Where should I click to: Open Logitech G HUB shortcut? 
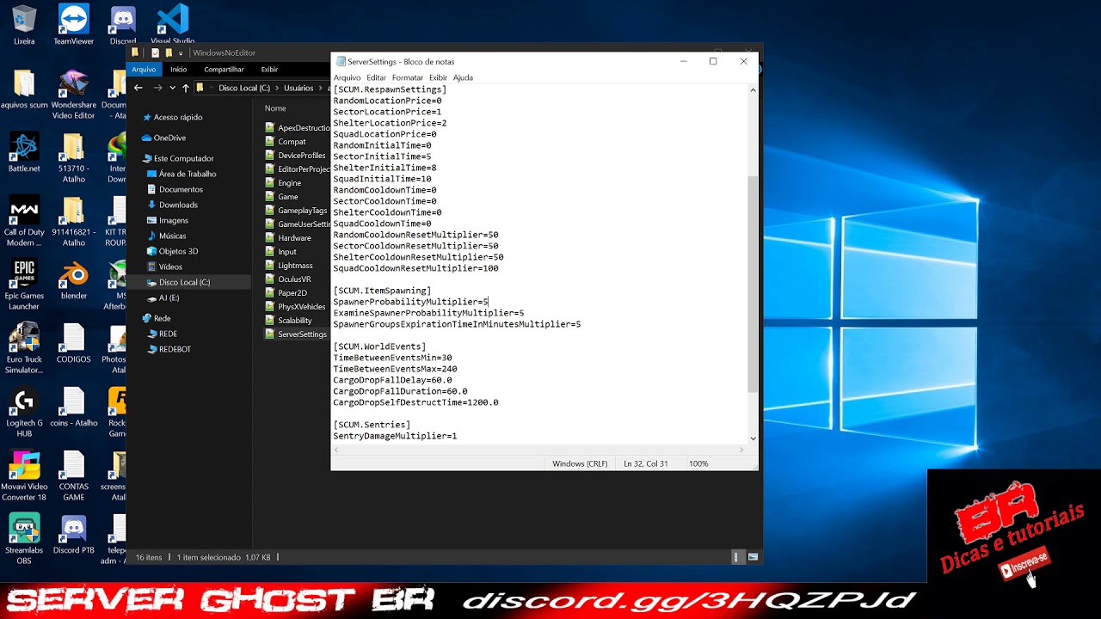[24, 413]
